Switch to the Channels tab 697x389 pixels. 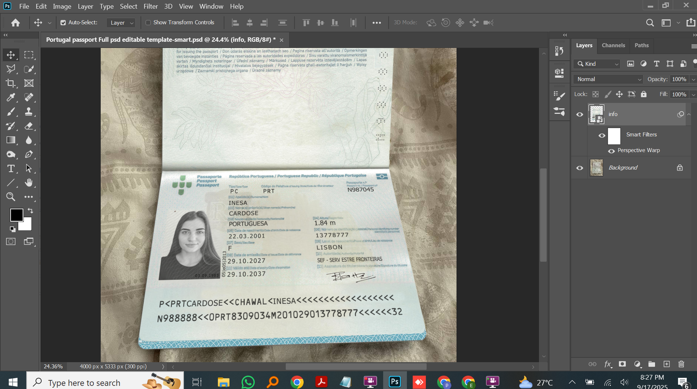(613, 45)
